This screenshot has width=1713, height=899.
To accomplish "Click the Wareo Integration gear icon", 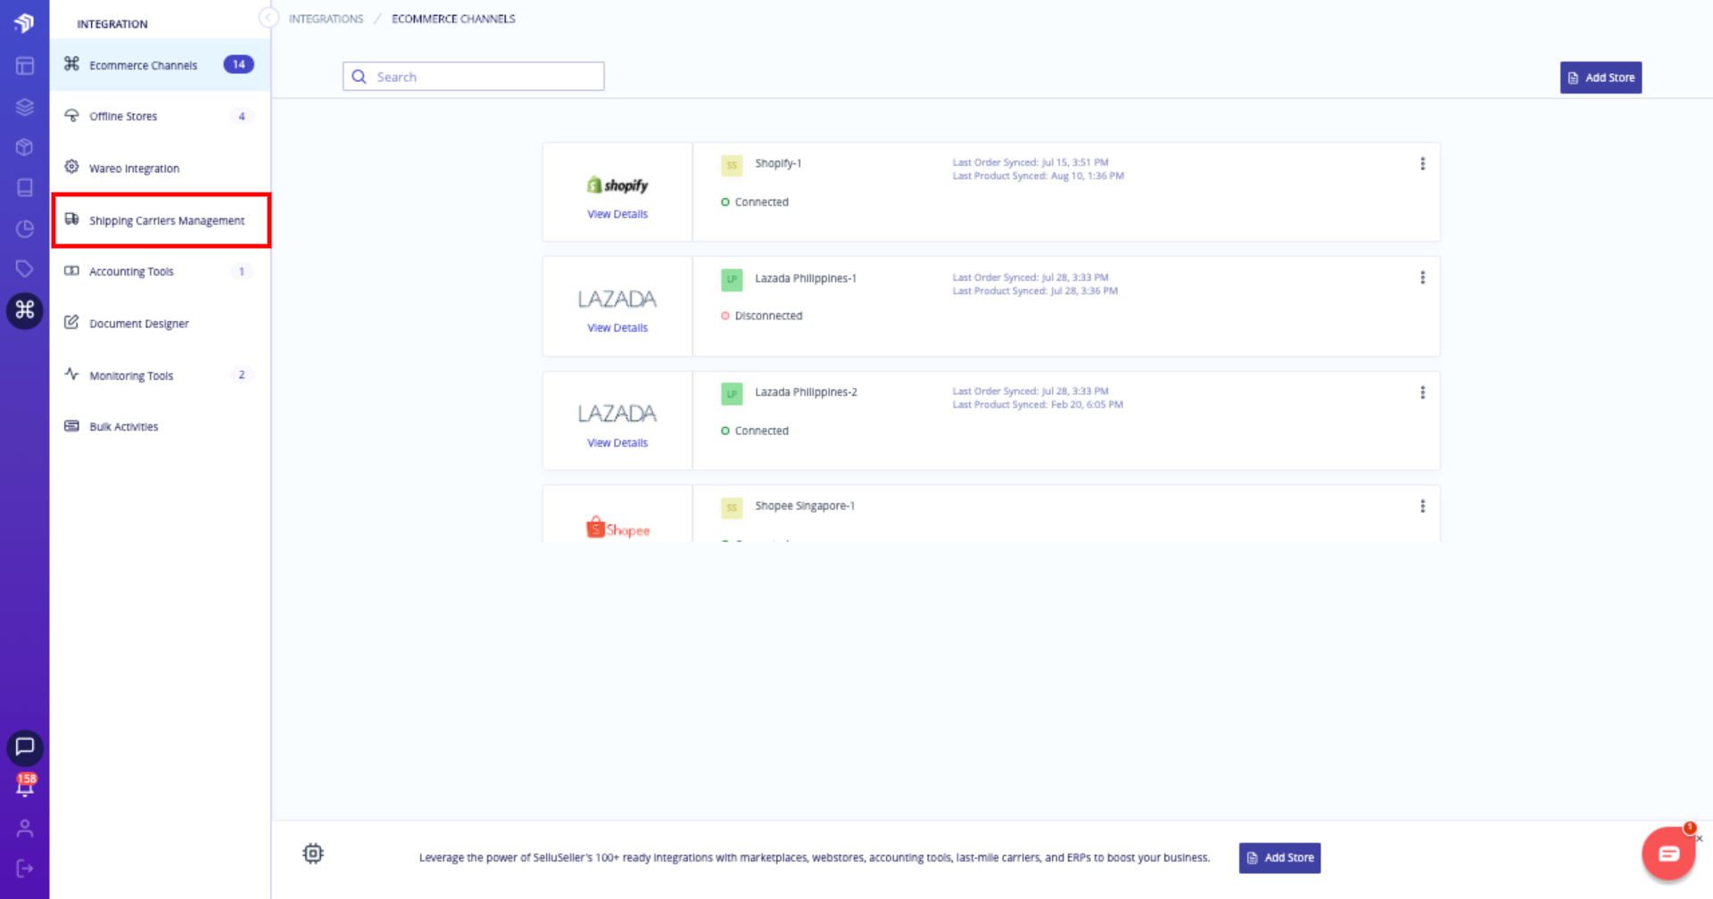I will click(x=71, y=167).
